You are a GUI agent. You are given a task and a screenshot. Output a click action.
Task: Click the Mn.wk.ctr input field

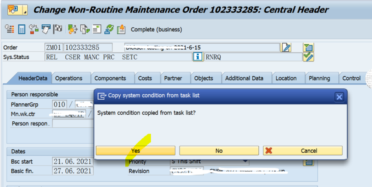click(x=69, y=114)
